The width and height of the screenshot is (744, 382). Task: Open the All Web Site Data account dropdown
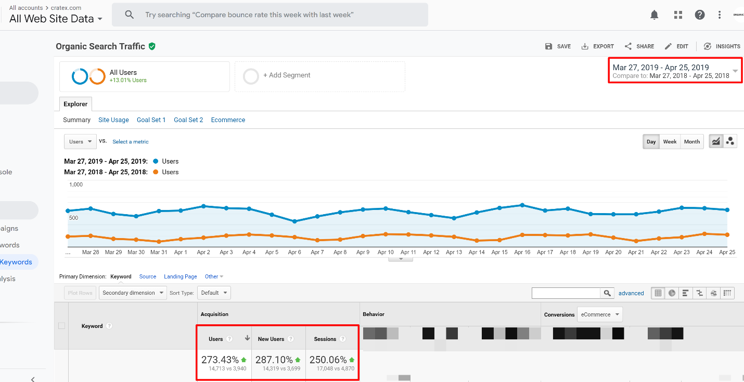(x=56, y=19)
